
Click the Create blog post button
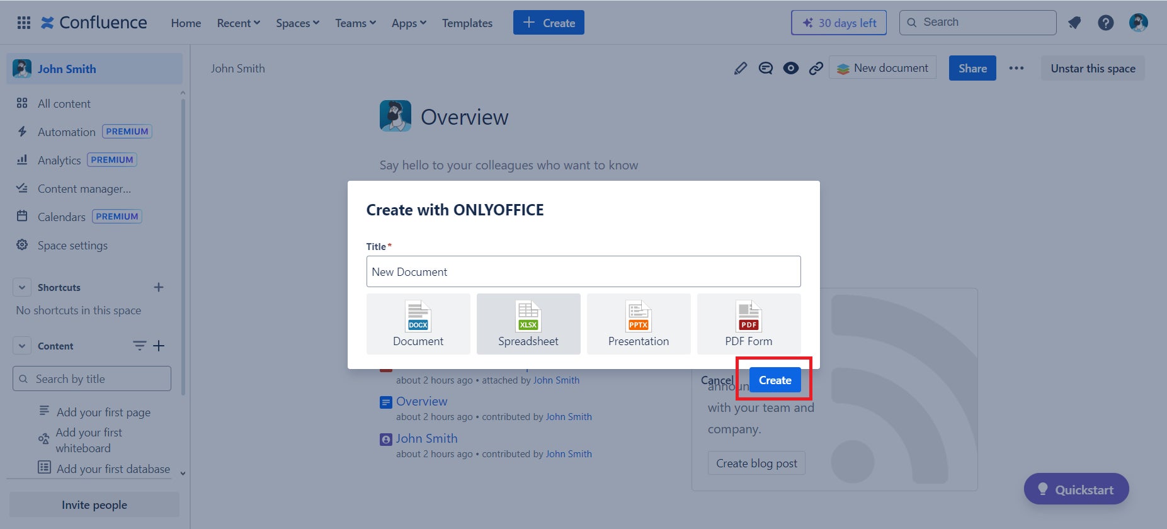756,464
